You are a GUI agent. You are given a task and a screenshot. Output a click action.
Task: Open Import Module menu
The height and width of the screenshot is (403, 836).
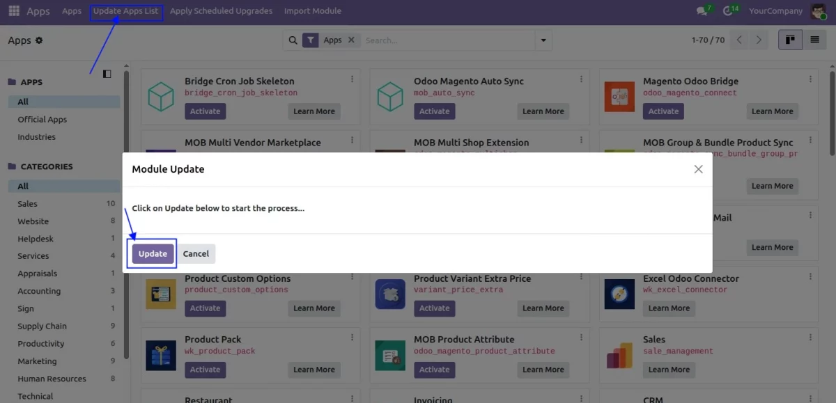(x=313, y=11)
